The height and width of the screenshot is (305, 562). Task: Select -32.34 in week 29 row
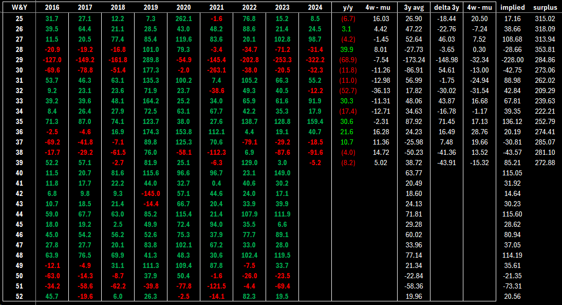tap(480, 60)
